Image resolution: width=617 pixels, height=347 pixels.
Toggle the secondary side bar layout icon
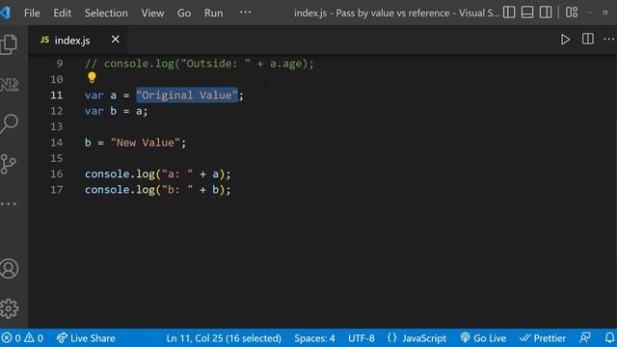coord(546,13)
